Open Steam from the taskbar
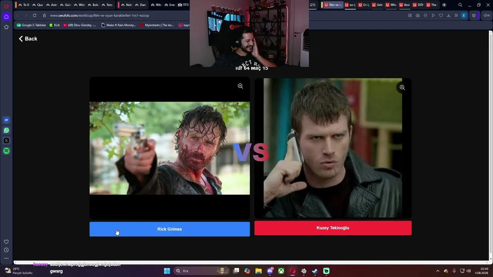This screenshot has height=277, width=493. pos(315,271)
